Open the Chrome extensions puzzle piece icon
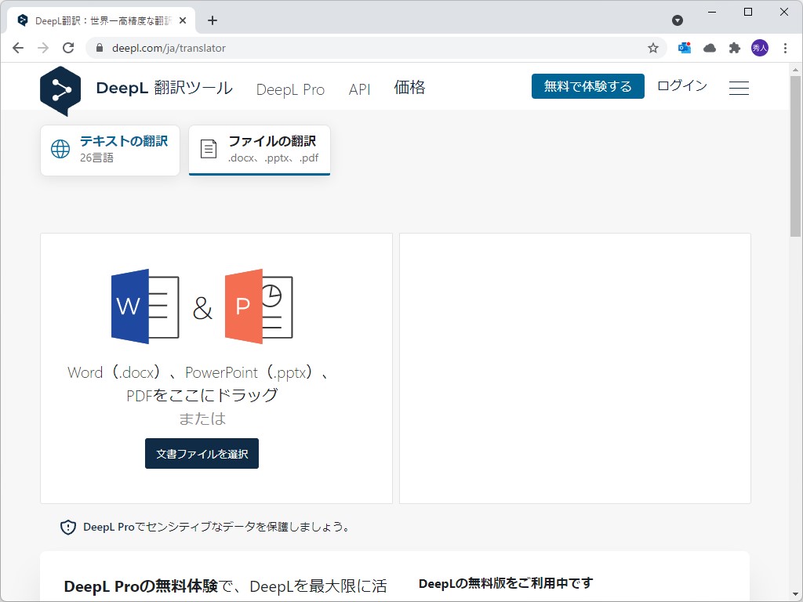 (x=734, y=47)
